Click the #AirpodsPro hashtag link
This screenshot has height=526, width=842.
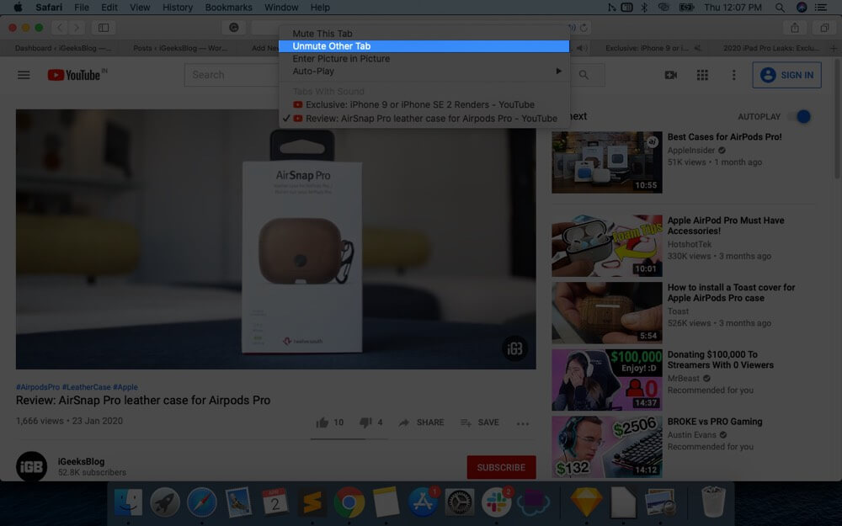38,387
